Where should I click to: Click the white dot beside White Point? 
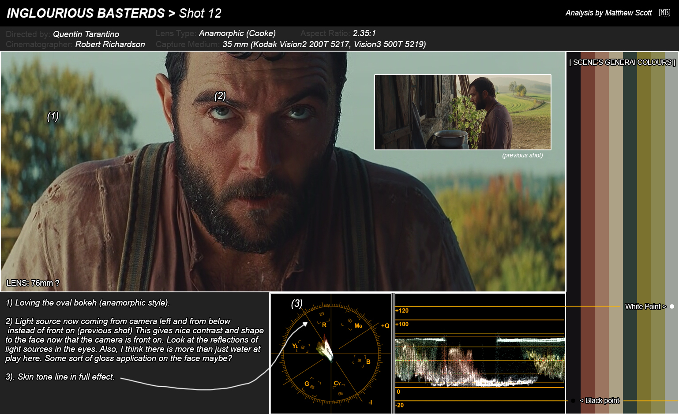(x=672, y=306)
